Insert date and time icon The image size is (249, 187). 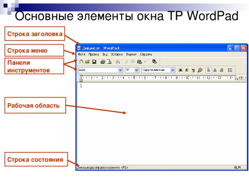pyautogui.click(x=154, y=62)
